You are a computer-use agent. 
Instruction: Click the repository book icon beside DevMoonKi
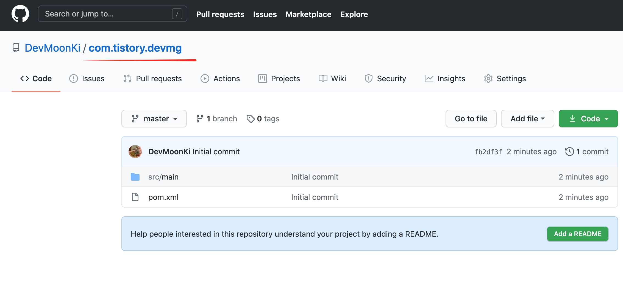click(x=16, y=48)
